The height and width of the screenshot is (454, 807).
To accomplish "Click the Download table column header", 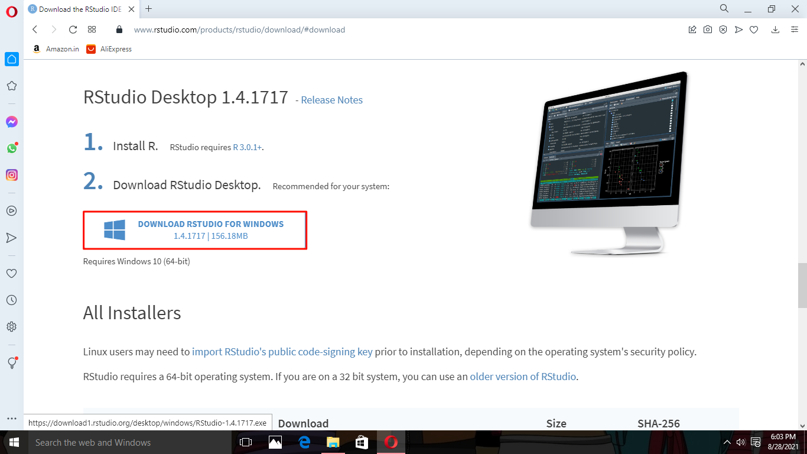I will pos(303,423).
